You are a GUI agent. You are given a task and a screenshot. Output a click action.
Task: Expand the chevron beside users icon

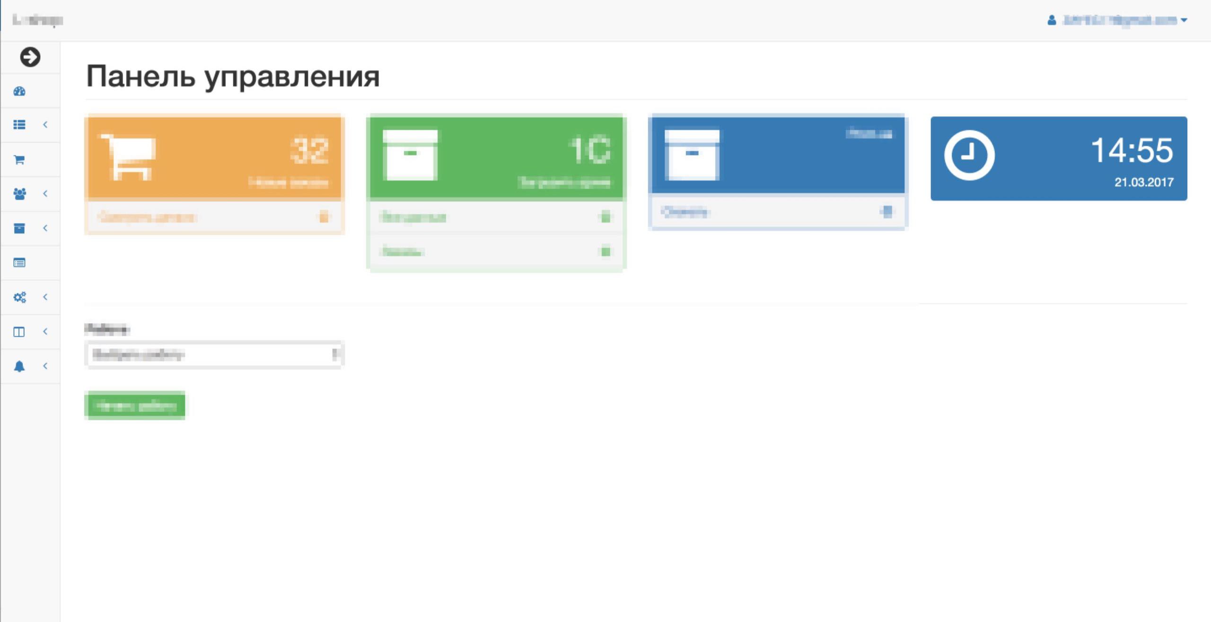pos(45,194)
